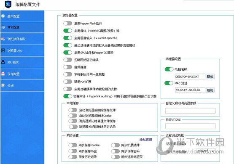This screenshot has height=164, width=234.
Task: Enable 不强制执行同一源策略 toggle
Action: coord(67,74)
